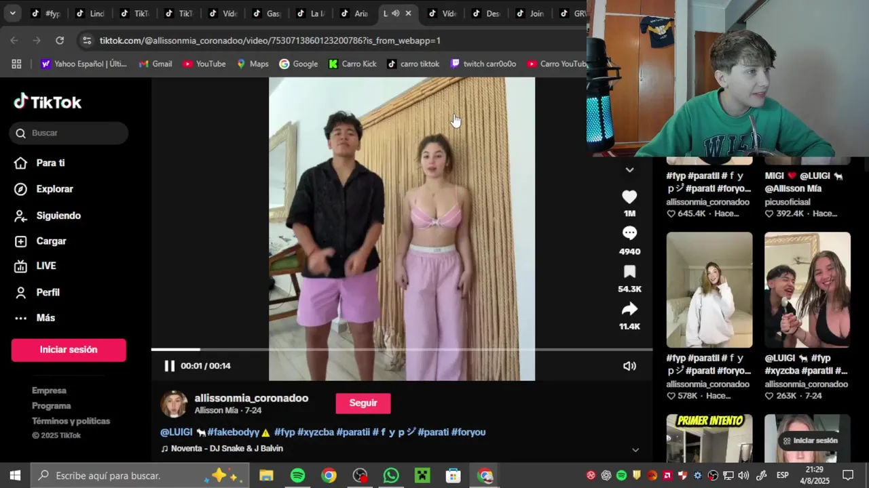Open Chrome site information icon
Viewport: 869px width, 488px height.
pyautogui.click(x=86, y=41)
